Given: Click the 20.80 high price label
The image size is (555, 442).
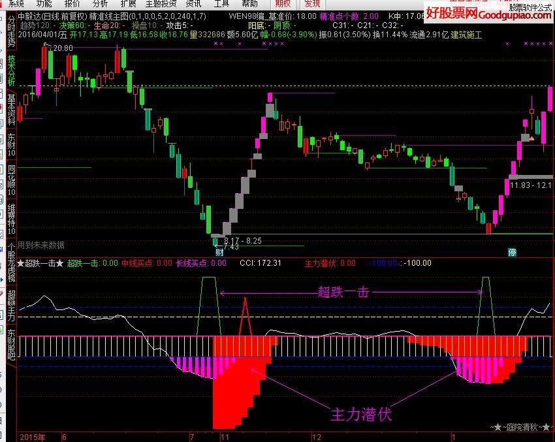Looking at the screenshot, I should coord(62,48).
